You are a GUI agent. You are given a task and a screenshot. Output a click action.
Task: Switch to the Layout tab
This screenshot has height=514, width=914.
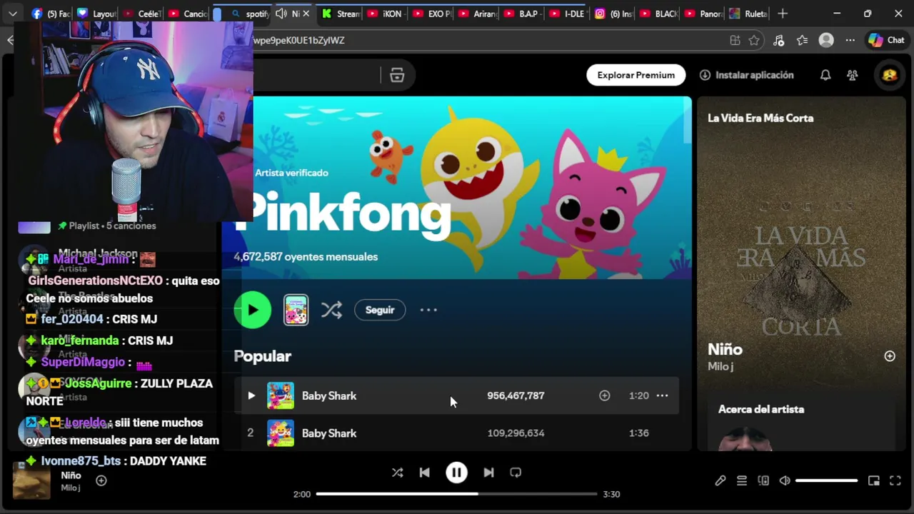pyautogui.click(x=96, y=14)
